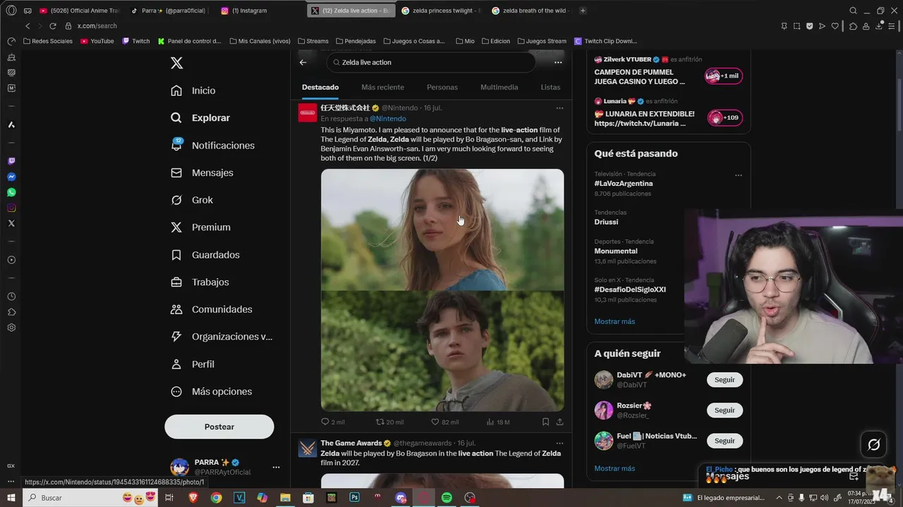Switch to Multimedia tab
Viewport: 903px width, 507px height.
click(x=499, y=87)
